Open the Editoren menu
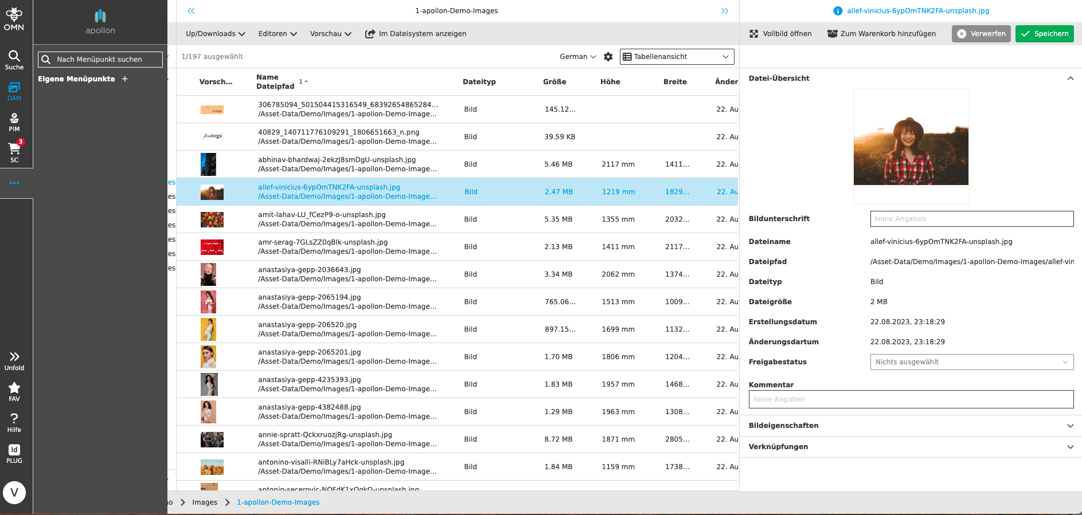This screenshot has height=515, width=1082. pos(278,34)
